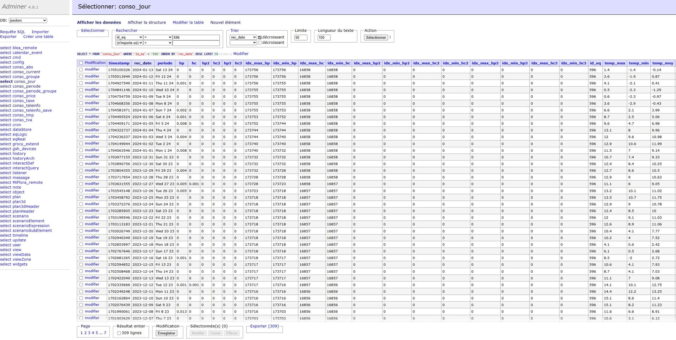Image resolution: width=676 pixels, height=340 pixels.
Task: Select Afficher les données tab
Action: 99,23
